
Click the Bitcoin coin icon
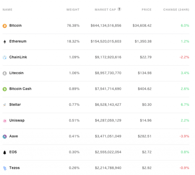pyautogui.click(x=5, y=26)
